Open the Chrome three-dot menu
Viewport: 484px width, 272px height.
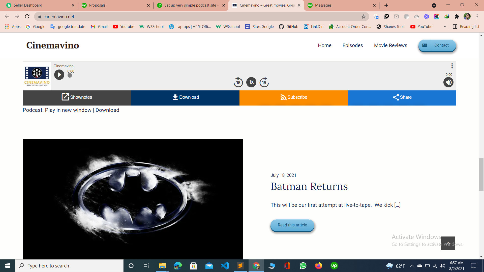[x=477, y=17]
